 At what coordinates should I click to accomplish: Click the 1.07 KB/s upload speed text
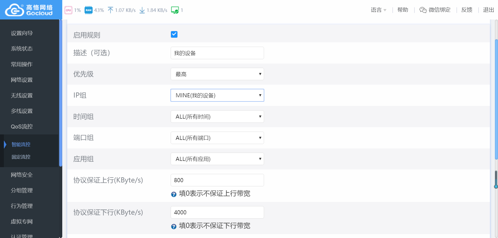pyautogui.click(x=125, y=10)
